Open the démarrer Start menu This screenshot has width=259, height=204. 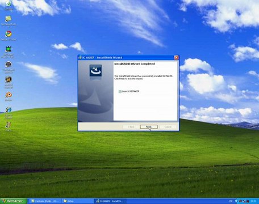pos(14,201)
